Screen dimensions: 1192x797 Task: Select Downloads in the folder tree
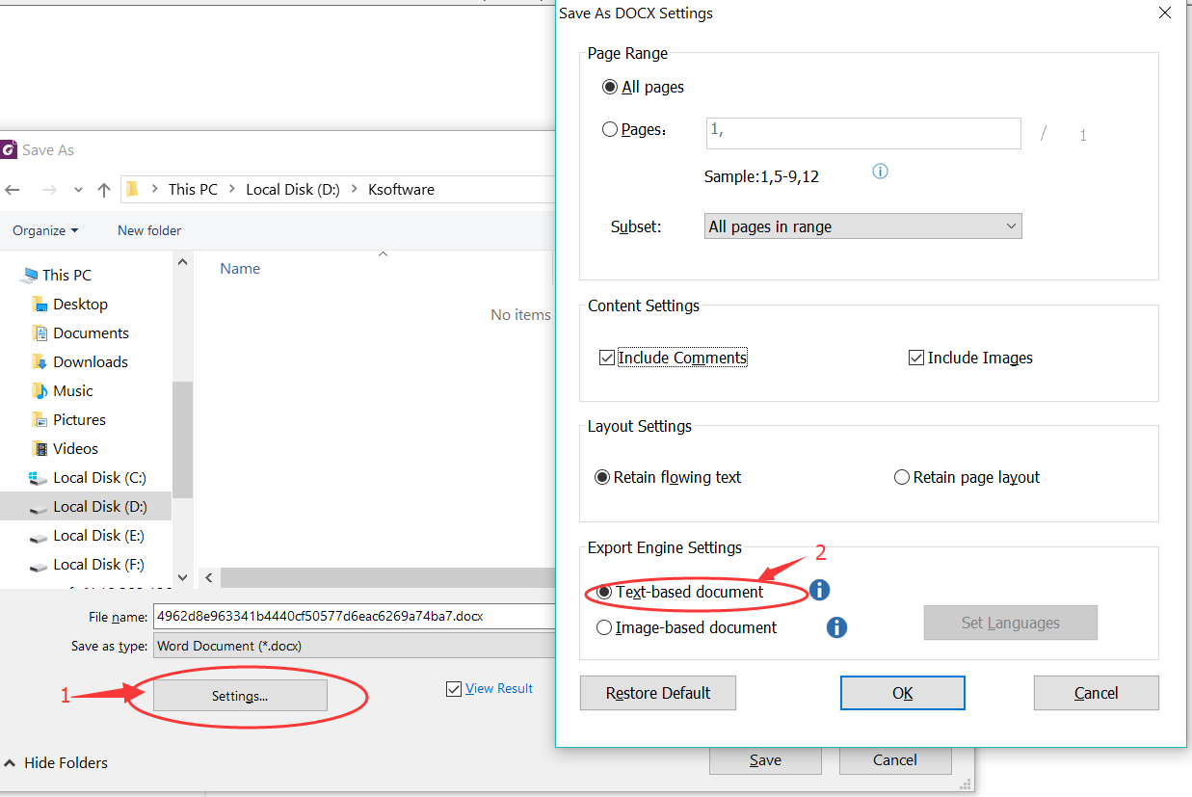coord(91,362)
